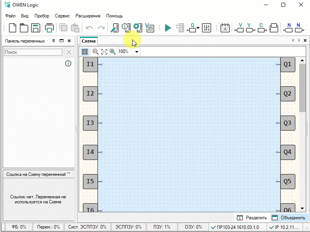Image resolution: width=310 pixels, height=232 pixels.
Task: Open the variables table icon
Action: [149, 27]
